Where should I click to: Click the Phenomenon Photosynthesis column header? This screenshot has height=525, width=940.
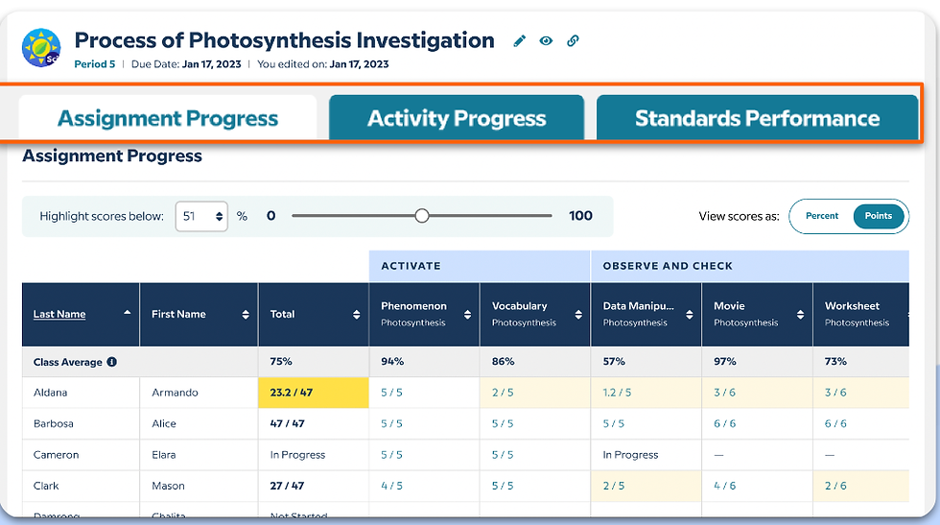[x=424, y=315]
